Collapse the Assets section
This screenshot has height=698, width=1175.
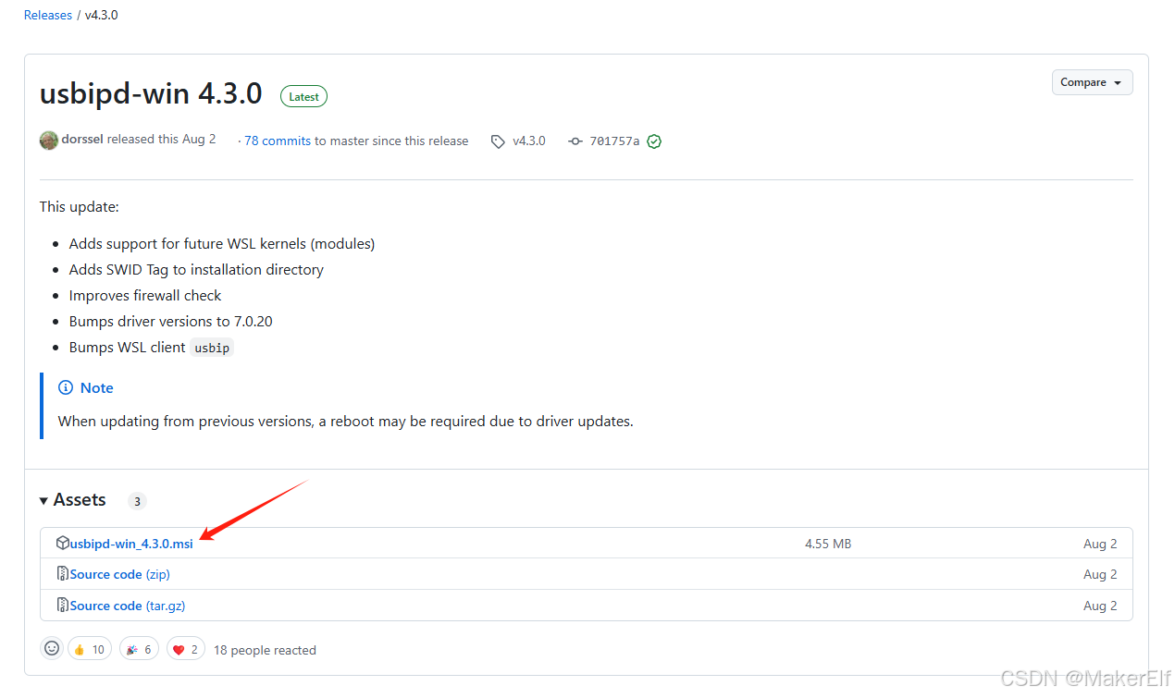[x=72, y=500]
